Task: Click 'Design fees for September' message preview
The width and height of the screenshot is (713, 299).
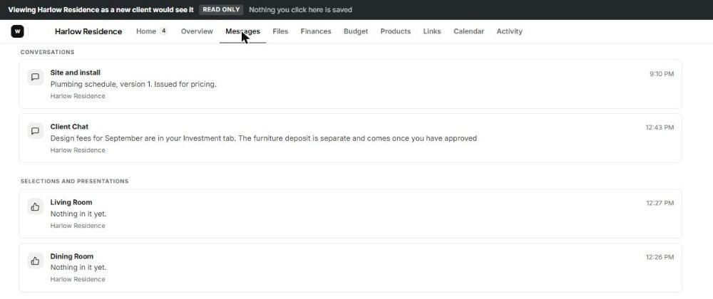Action: click(263, 138)
